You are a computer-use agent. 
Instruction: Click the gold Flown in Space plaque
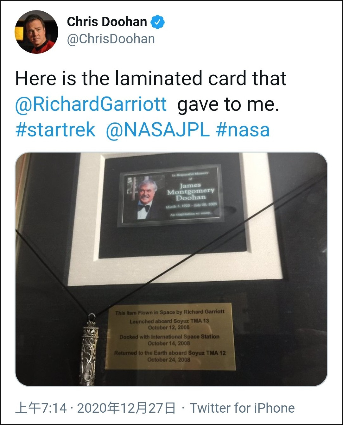pyautogui.click(x=170, y=336)
